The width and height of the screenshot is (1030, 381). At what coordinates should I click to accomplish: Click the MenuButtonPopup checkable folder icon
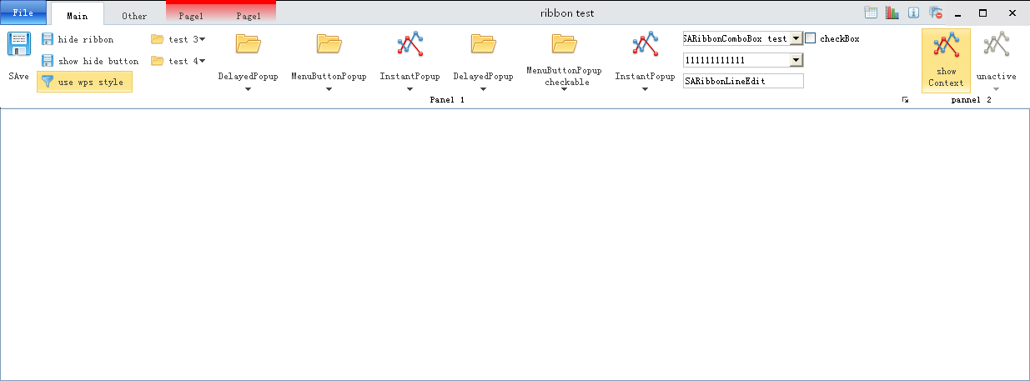(564, 45)
